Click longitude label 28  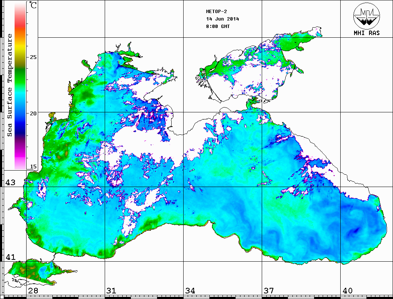click(x=33, y=291)
